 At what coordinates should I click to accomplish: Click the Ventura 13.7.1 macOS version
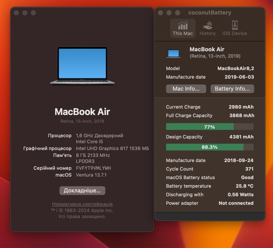tap(91, 175)
